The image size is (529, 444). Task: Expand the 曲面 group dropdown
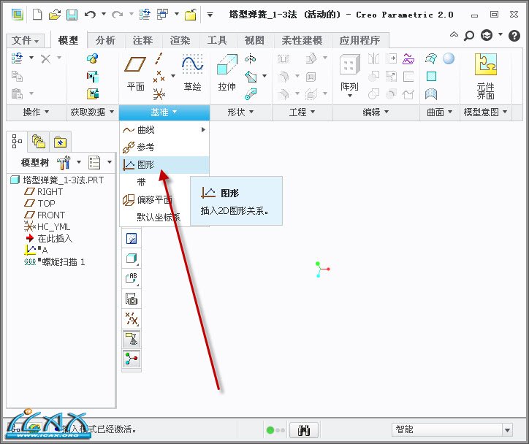(439, 112)
